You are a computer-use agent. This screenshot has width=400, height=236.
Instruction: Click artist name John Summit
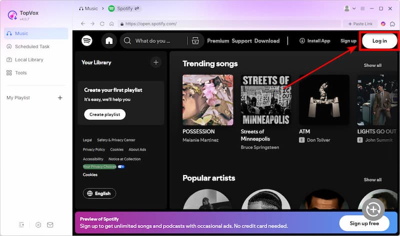[x=379, y=140]
